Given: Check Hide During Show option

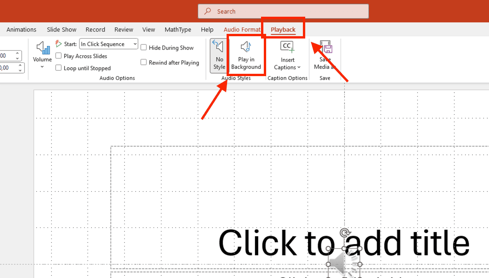Looking at the screenshot, I should (143, 47).
